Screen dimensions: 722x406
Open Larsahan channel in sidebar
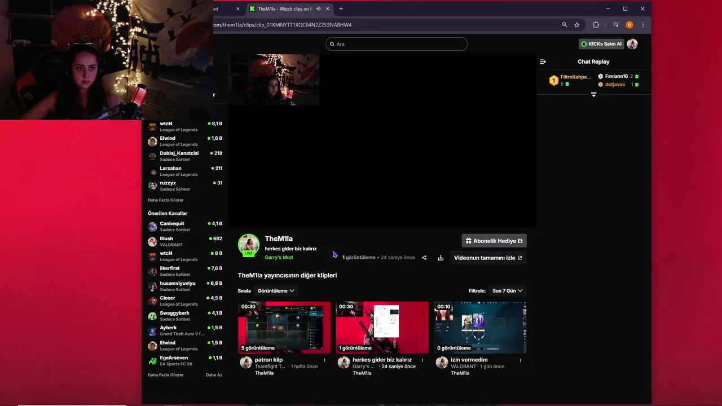click(x=185, y=171)
